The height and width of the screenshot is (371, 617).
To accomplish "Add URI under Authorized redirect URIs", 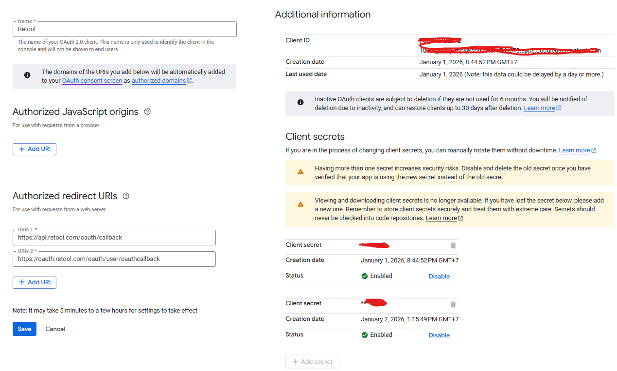I will click(x=35, y=282).
